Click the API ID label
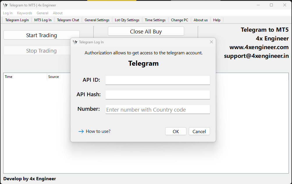Screen dimensions: 292x184 coord(91,80)
